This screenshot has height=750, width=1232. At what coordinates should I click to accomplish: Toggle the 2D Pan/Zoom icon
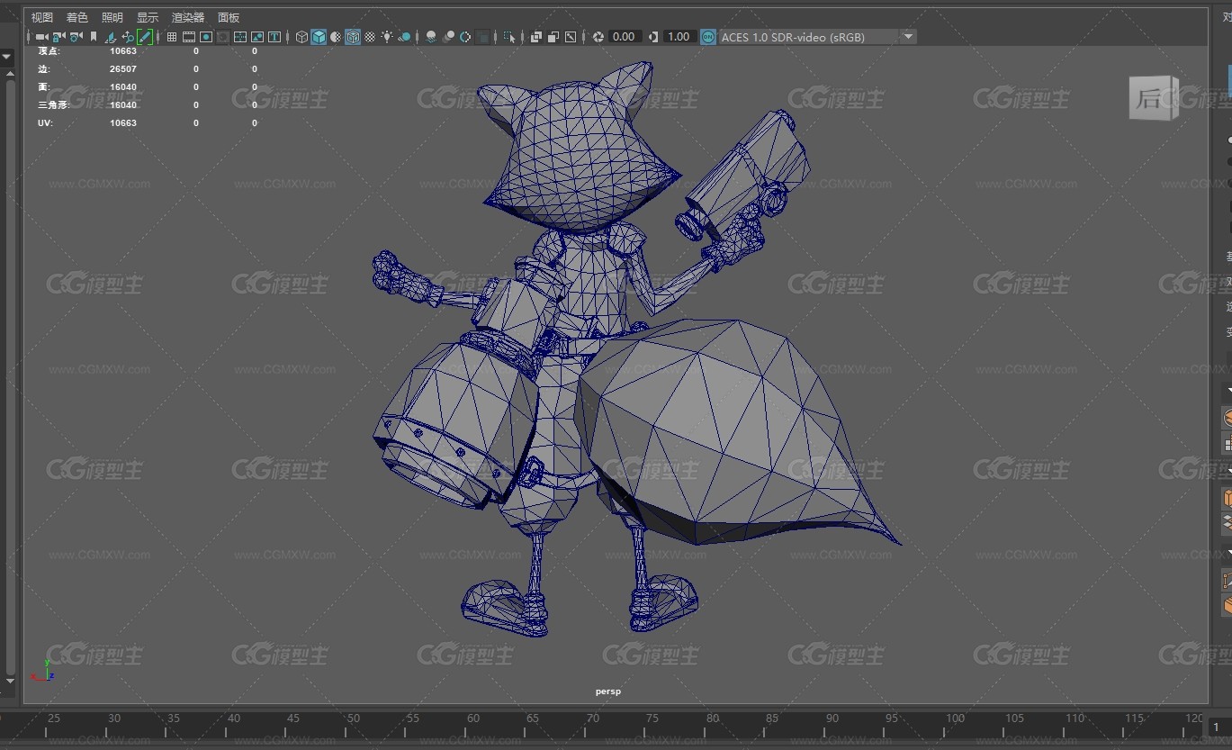(x=128, y=37)
